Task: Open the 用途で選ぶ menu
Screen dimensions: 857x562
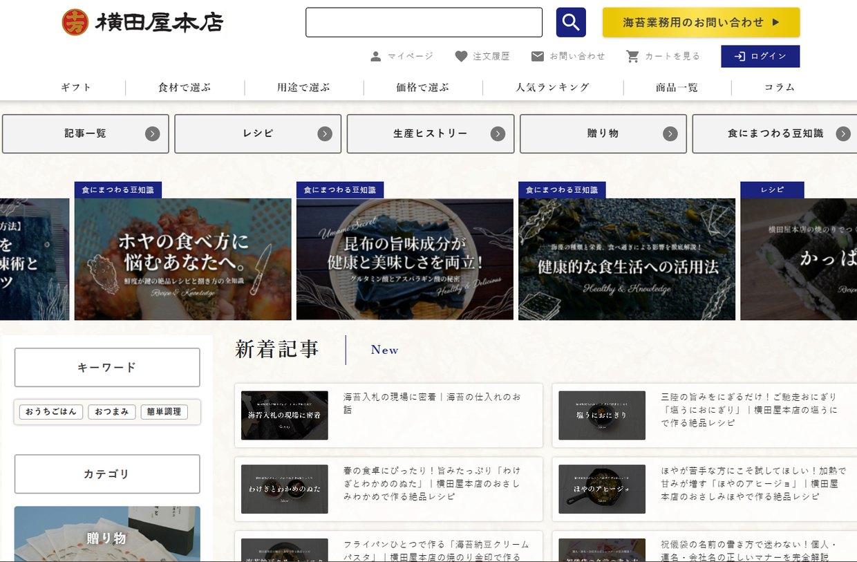Action: pos(303,87)
